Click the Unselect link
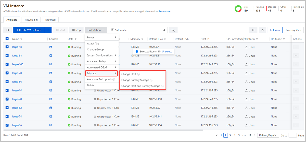Viewport: 306px width, 142px height. [167, 52]
